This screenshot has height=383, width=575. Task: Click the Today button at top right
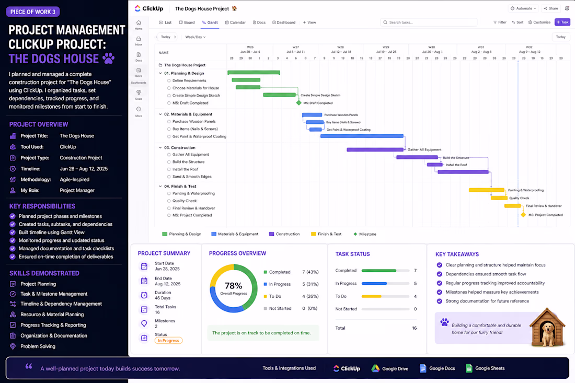click(x=560, y=37)
